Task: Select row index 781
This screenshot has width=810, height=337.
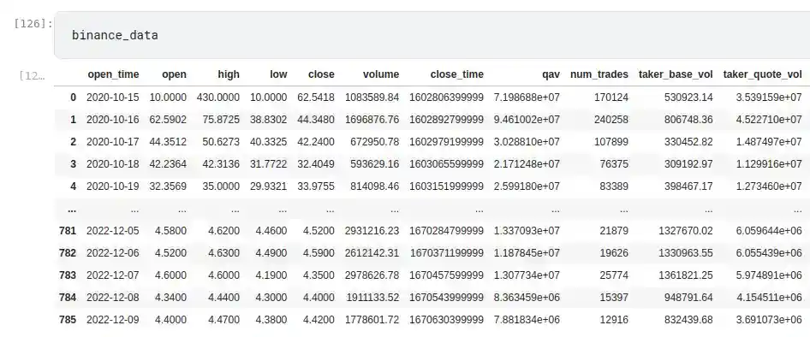Action: (x=68, y=231)
